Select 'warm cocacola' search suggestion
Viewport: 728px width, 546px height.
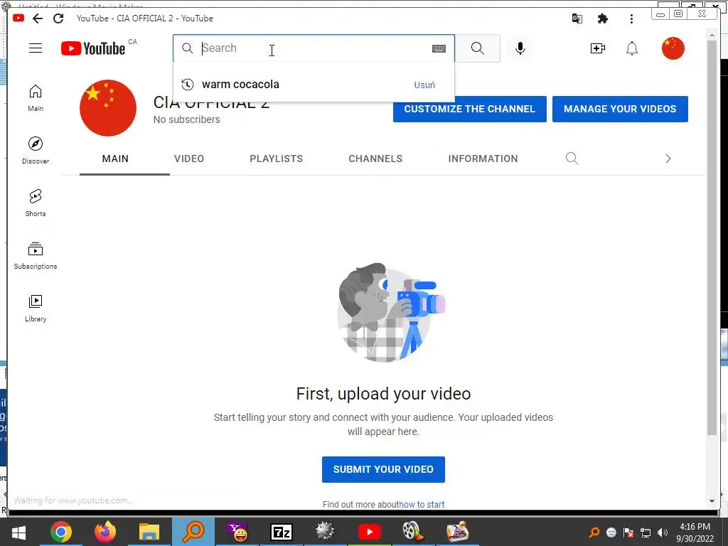click(314, 85)
